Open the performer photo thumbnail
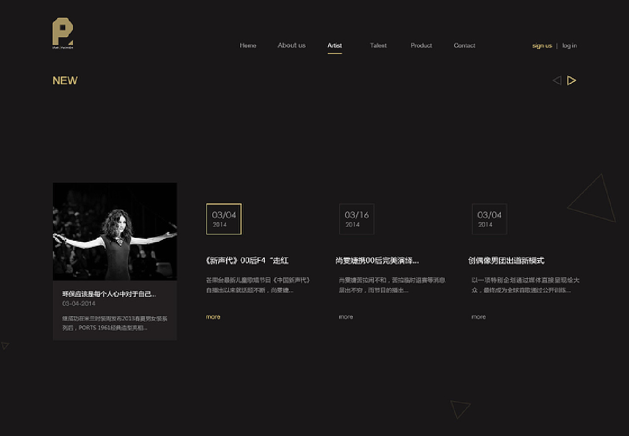The width and height of the screenshot is (629, 436). [114, 231]
